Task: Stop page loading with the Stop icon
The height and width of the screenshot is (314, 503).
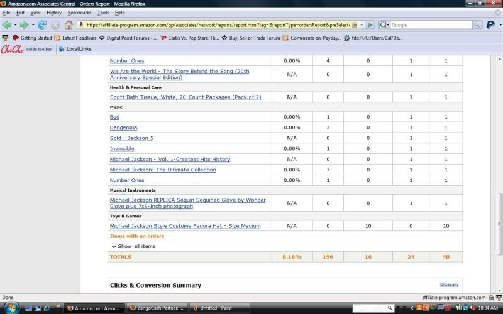Action: click(x=55, y=25)
